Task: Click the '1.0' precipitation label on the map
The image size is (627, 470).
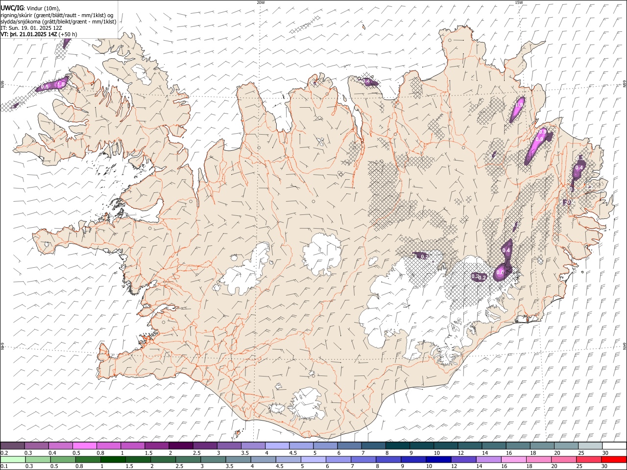Action: pyautogui.click(x=61, y=84)
